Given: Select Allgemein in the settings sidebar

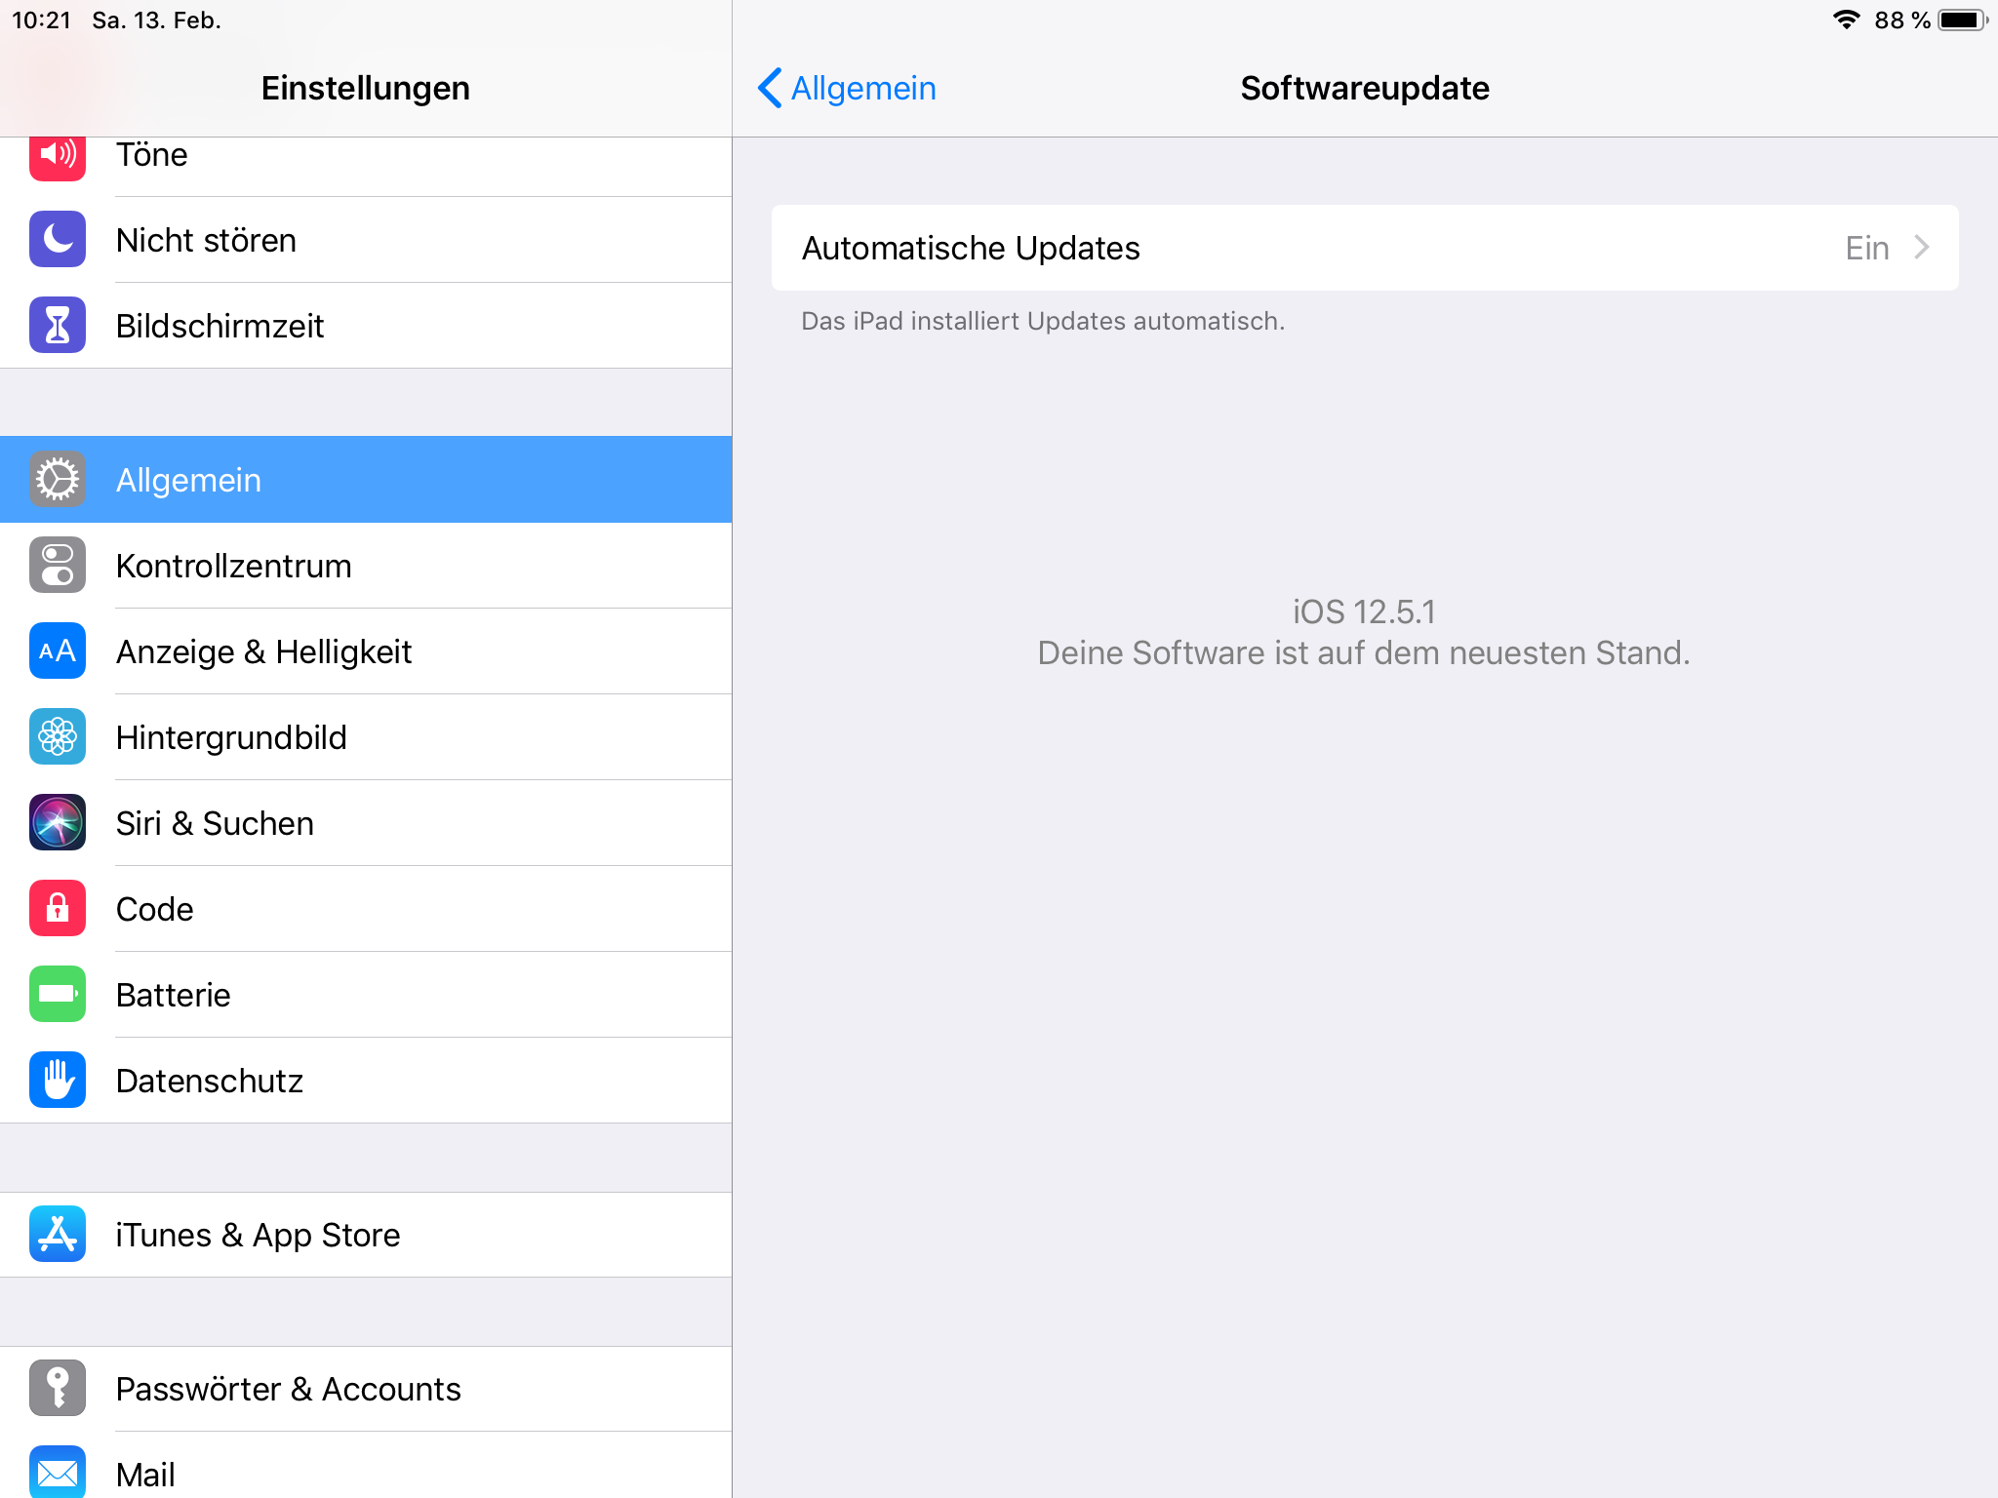Looking at the screenshot, I should [x=366, y=480].
